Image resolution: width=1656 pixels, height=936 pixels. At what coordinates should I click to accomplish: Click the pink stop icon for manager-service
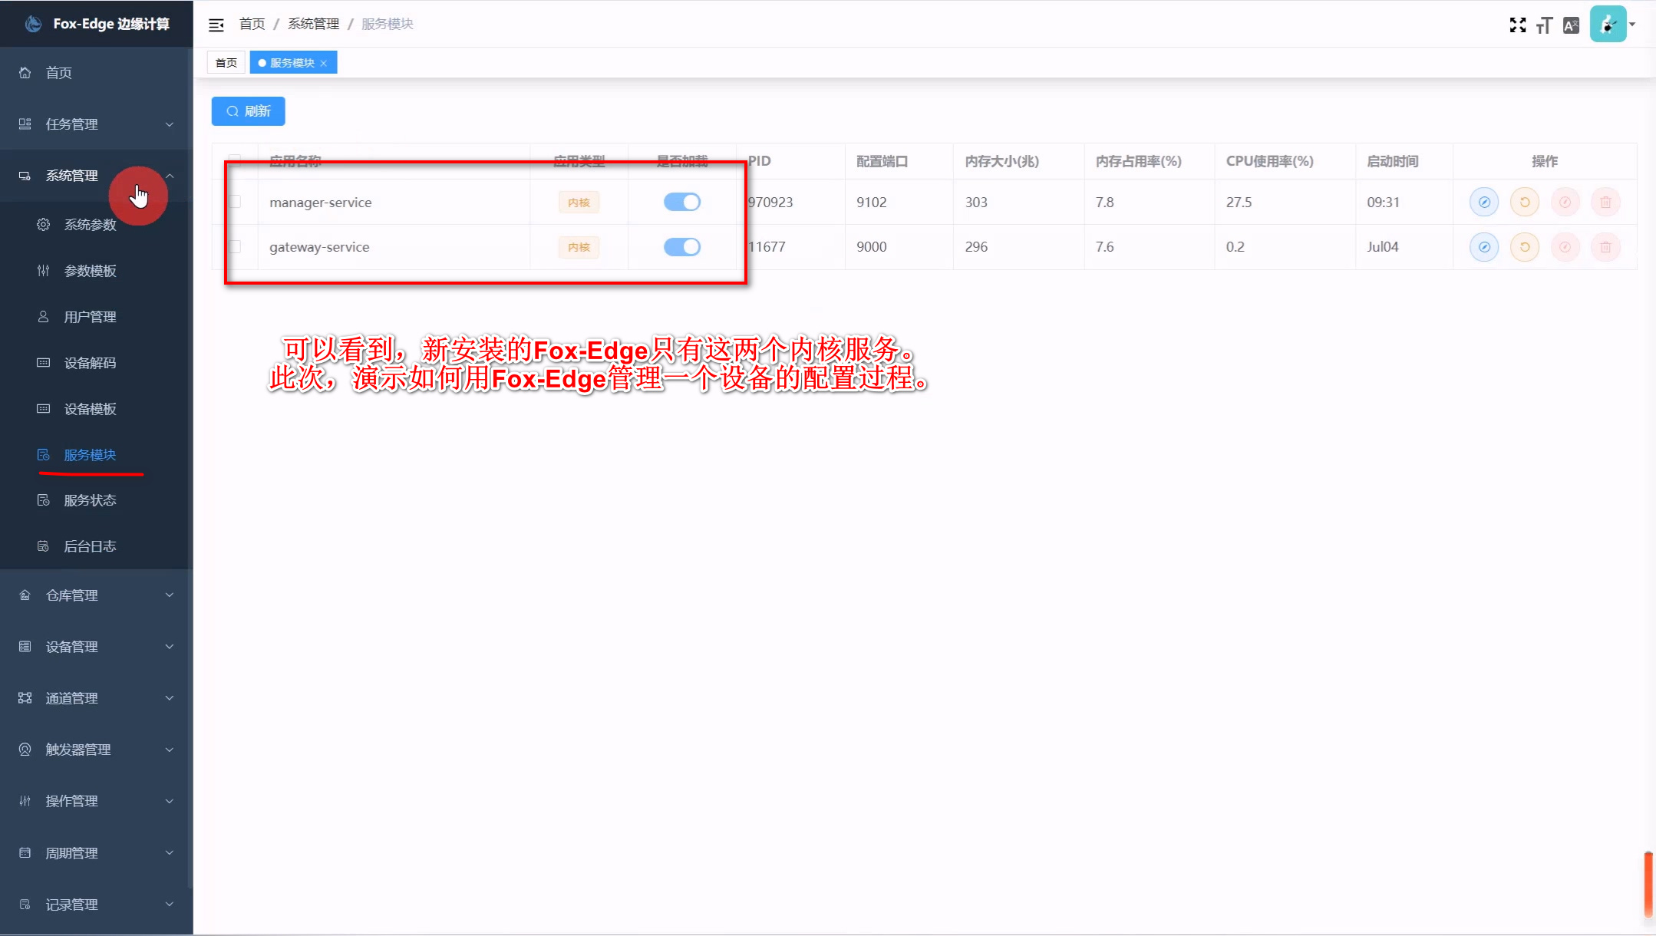(1565, 203)
